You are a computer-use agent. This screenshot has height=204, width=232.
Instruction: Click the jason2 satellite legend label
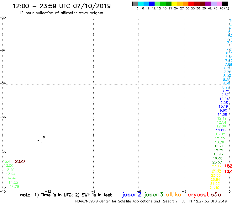coord(132,195)
